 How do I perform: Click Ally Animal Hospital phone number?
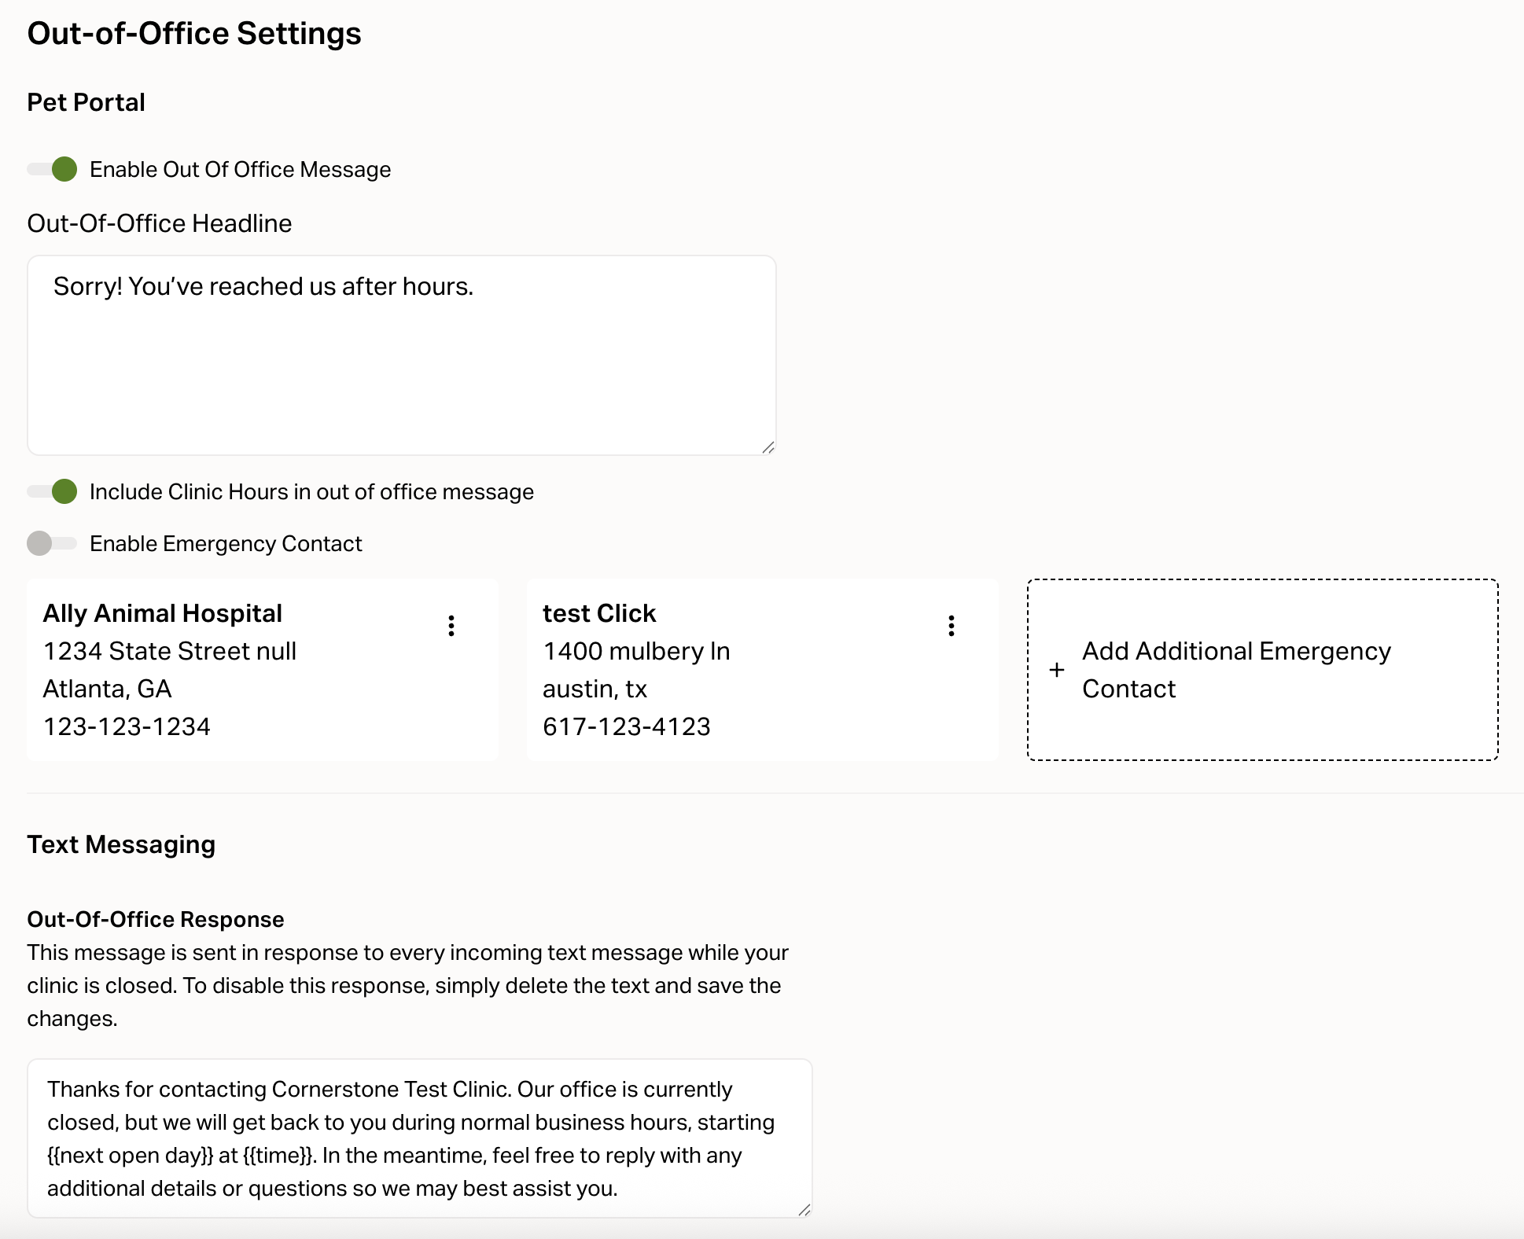[127, 726]
